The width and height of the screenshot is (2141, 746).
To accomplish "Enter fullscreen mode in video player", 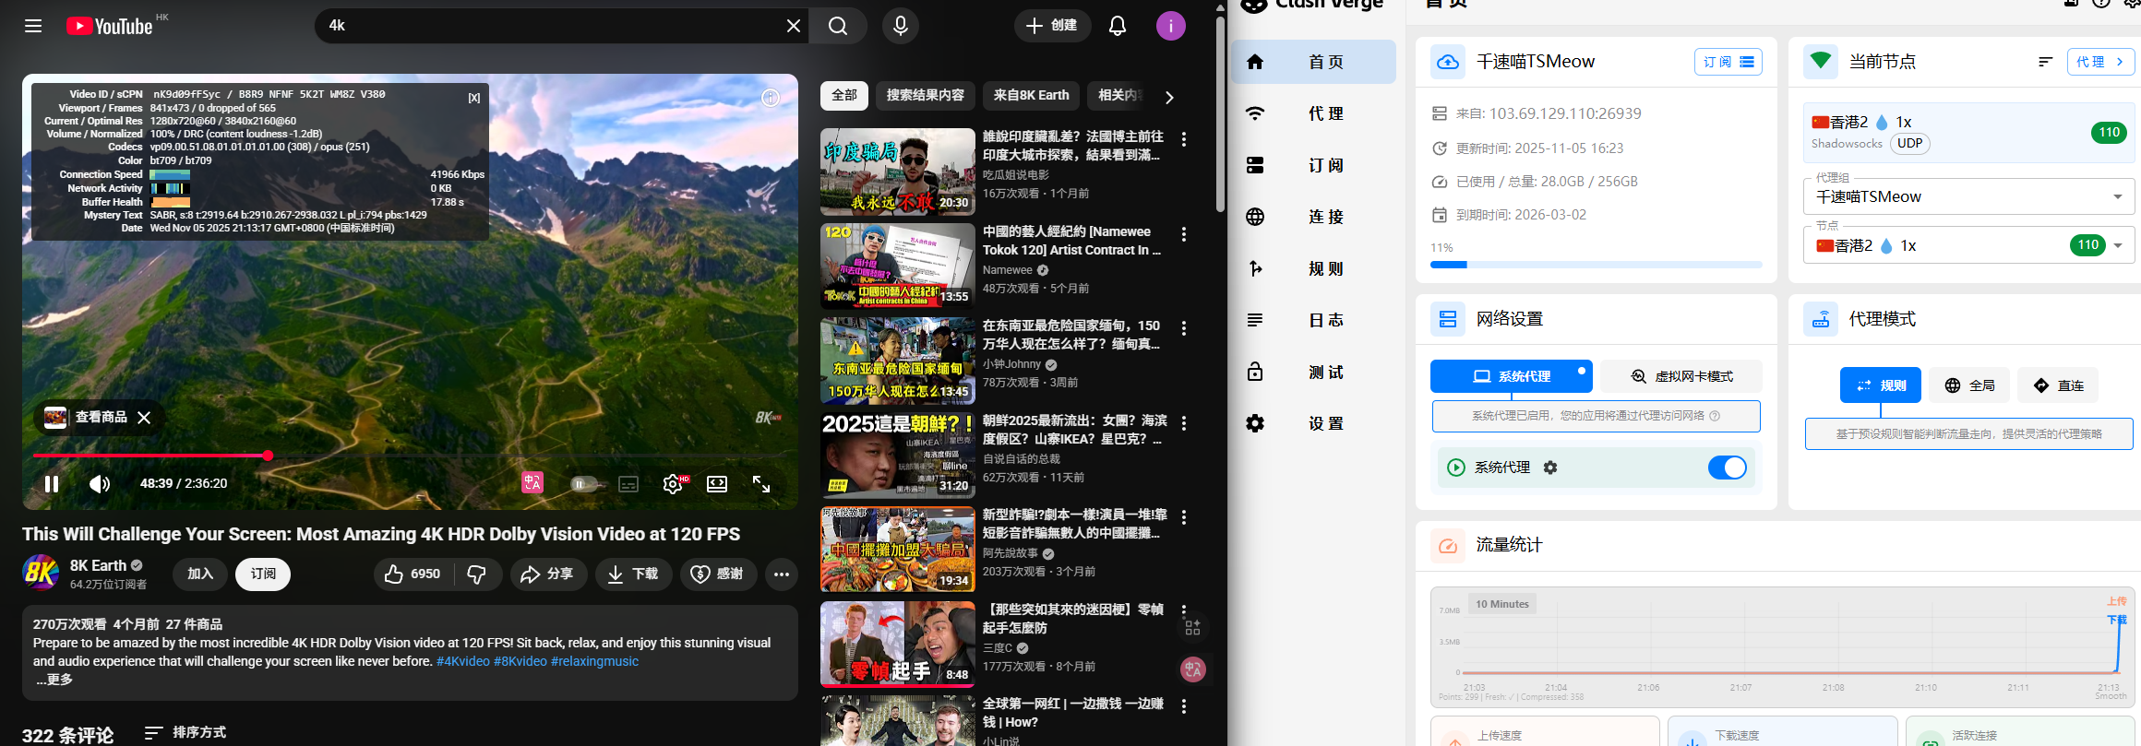I will coord(761,484).
